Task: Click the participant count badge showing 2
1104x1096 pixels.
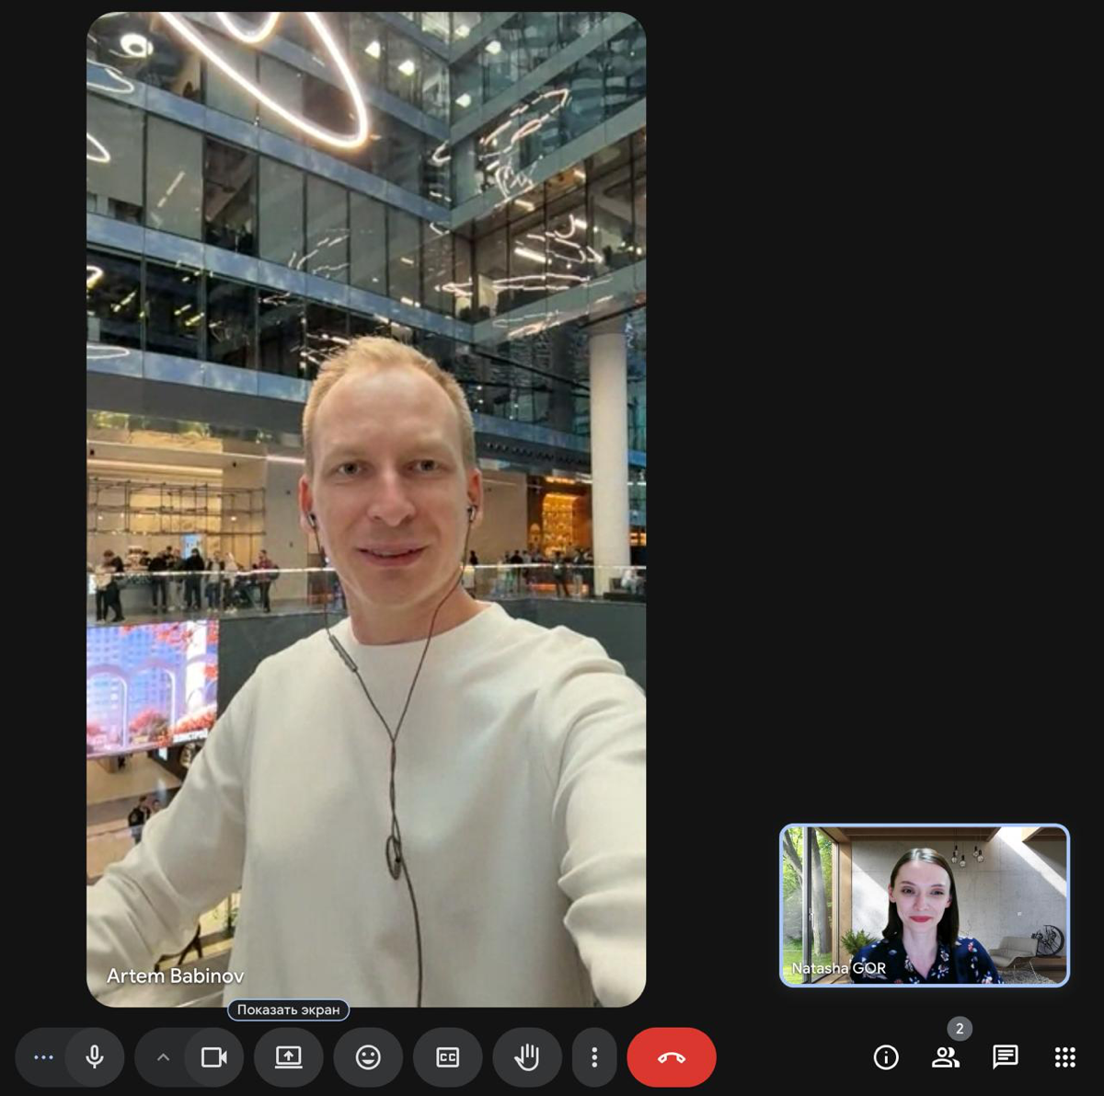Action: tap(960, 1028)
